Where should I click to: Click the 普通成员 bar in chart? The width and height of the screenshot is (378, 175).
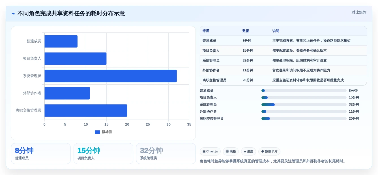tap(61, 41)
